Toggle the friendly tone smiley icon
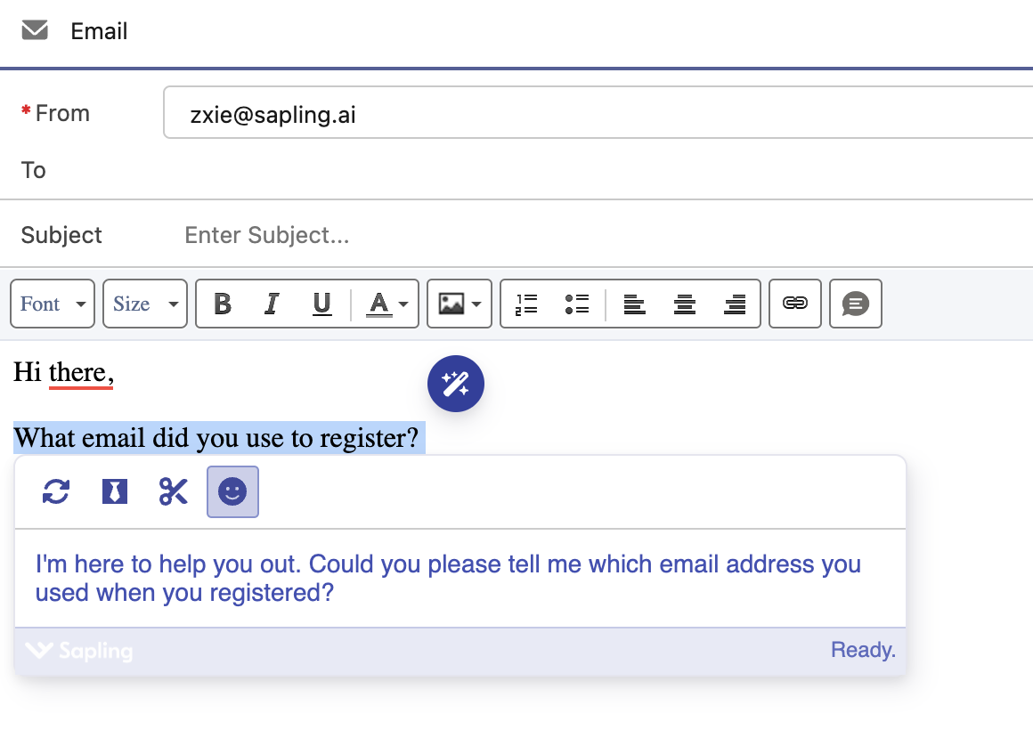 pyautogui.click(x=232, y=491)
